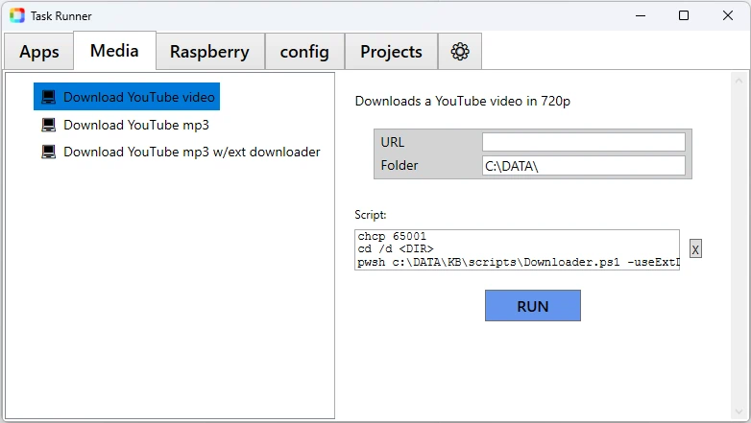Go to the config tab
Viewport: 751px width, 423px height.
point(304,52)
